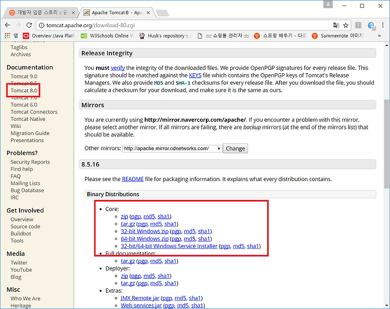Open the Migration Guide link
Viewport: 390px width, 309px height.
(x=30, y=133)
